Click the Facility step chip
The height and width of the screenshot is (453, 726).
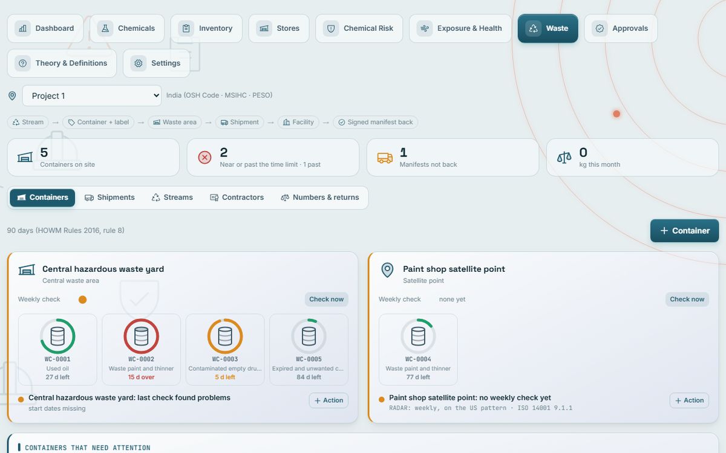click(298, 122)
